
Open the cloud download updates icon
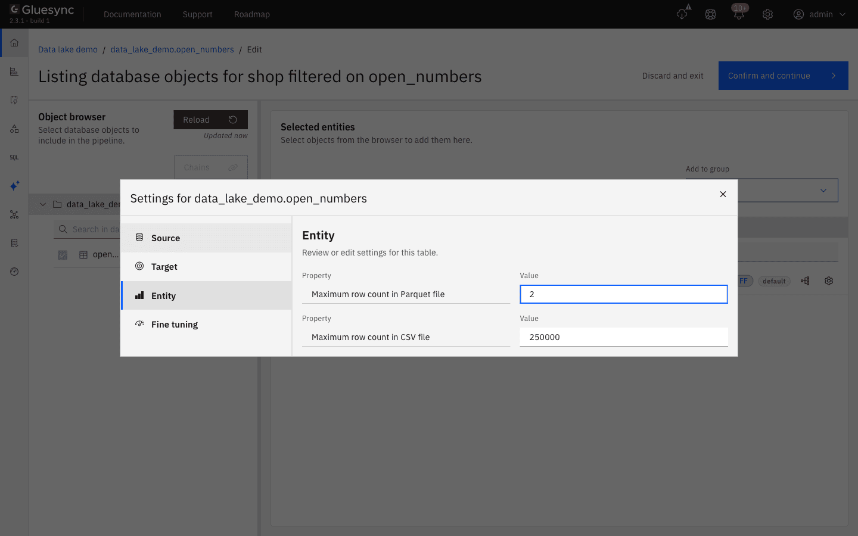point(682,14)
